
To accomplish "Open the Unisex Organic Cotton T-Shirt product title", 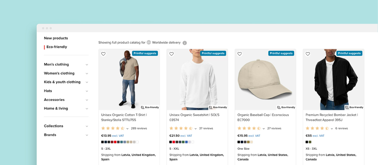I will [x=124, y=117].
